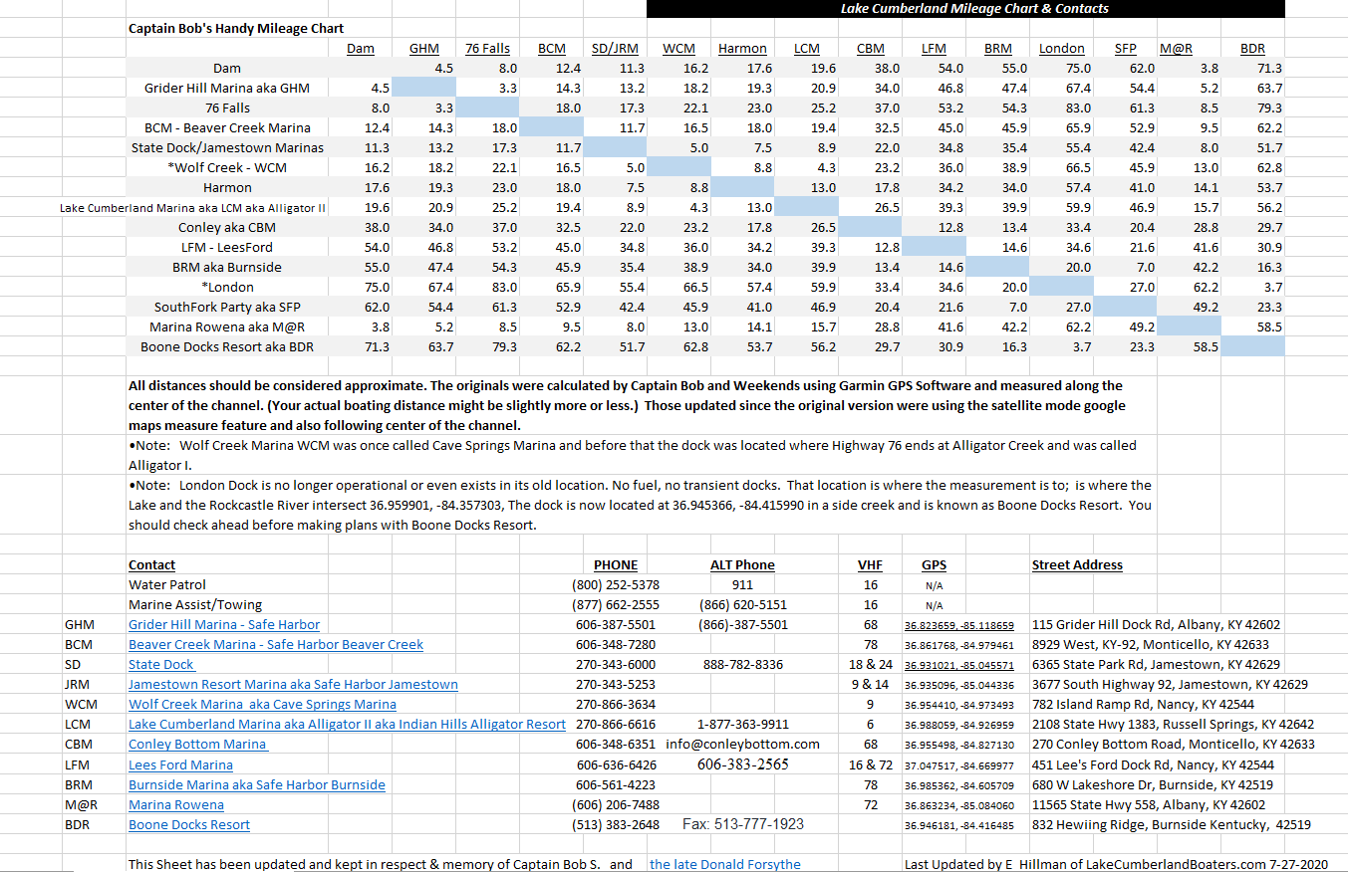Open Jamestown Resort Marina aka Safe Harbor Jamestown link
Image resolution: width=1348 pixels, height=872 pixels.
click(293, 685)
